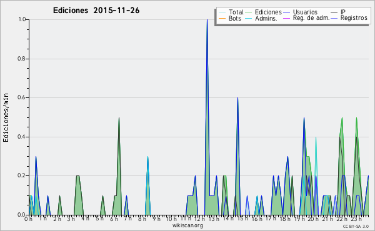Click the y-axis value 0.6
Screen dimensions: 375x231
(x=22, y=97)
